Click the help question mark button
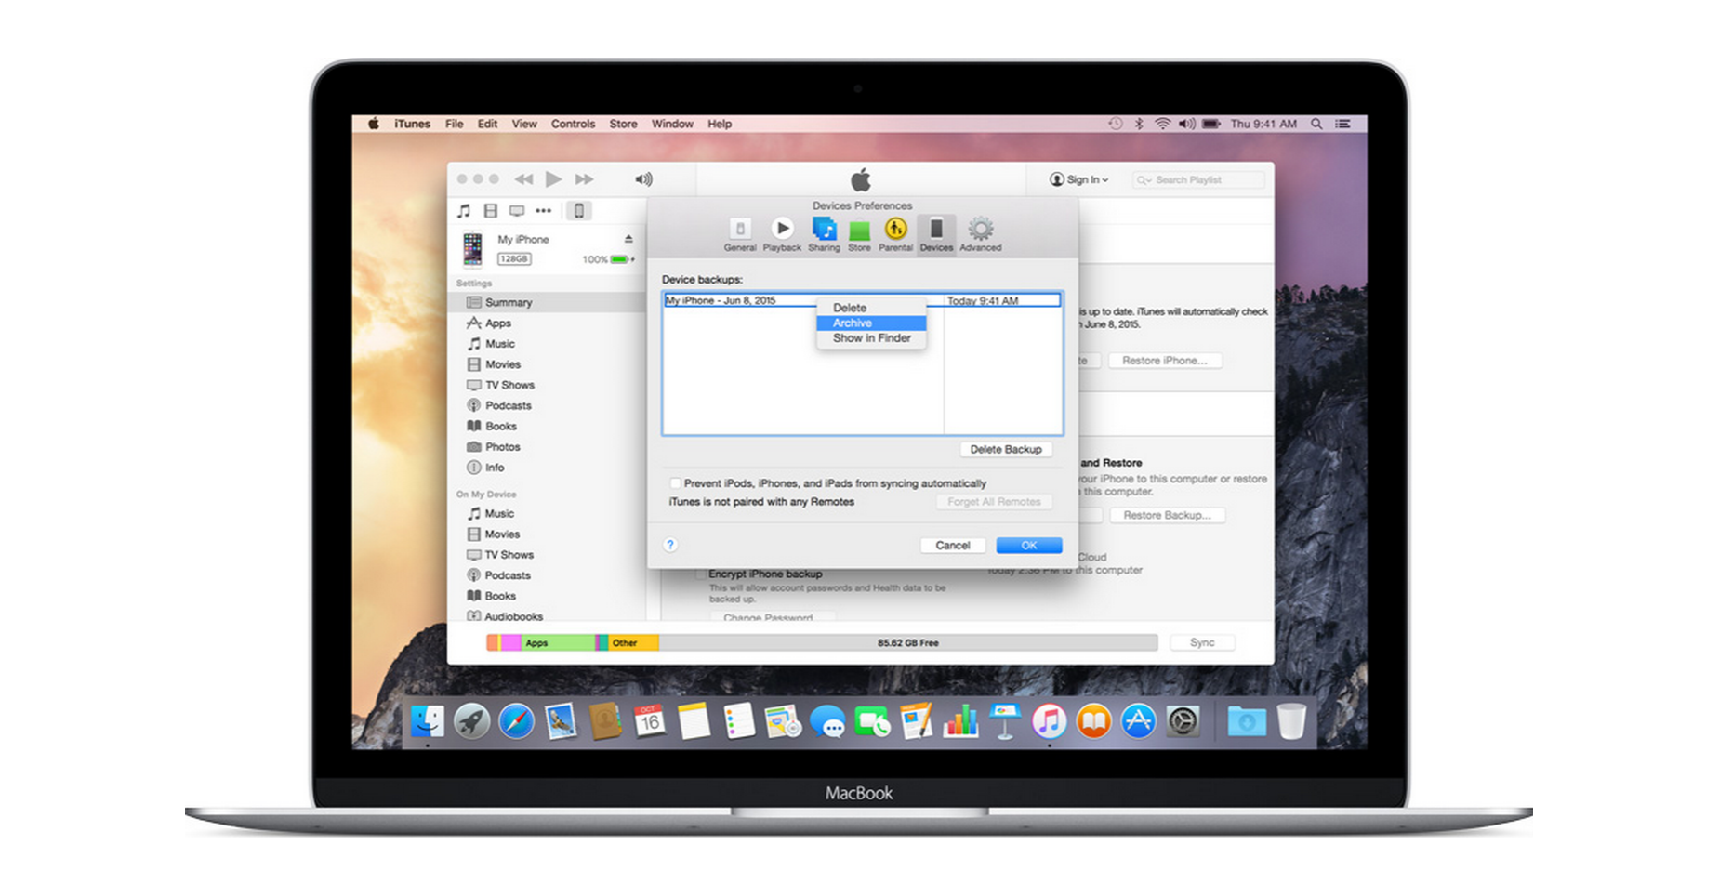The height and width of the screenshot is (884, 1719). pos(670,545)
